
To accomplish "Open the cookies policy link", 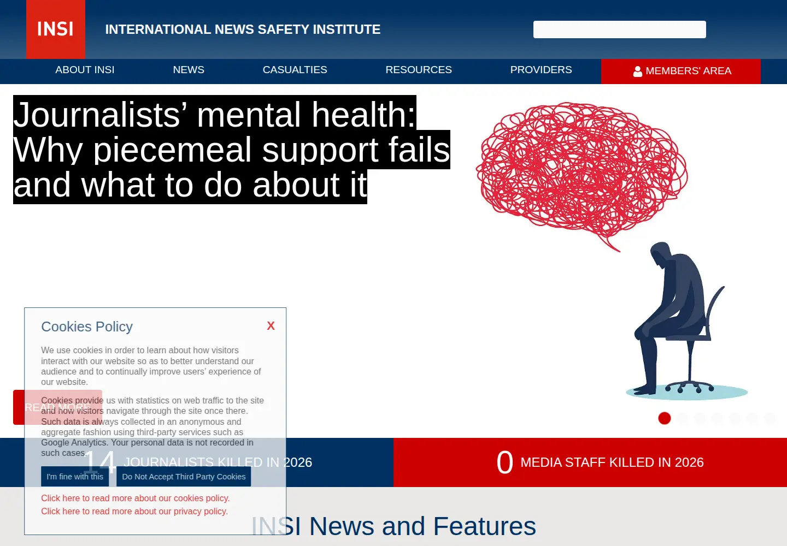I will click(x=136, y=498).
